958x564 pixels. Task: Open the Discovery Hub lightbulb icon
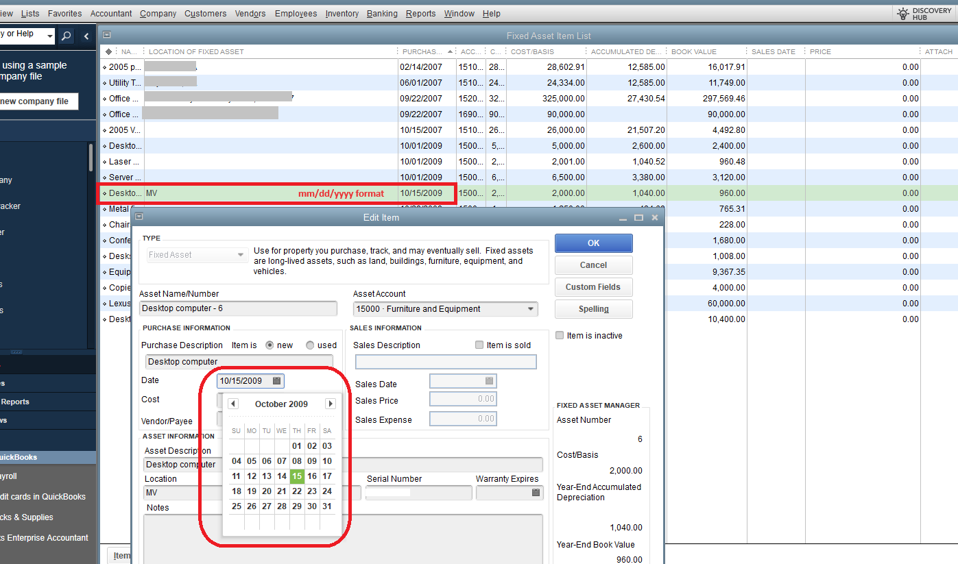tap(903, 13)
